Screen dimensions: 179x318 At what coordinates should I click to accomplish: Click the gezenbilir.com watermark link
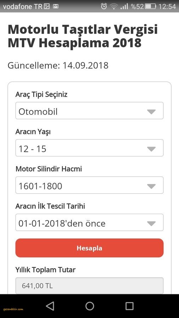pos(13,309)
